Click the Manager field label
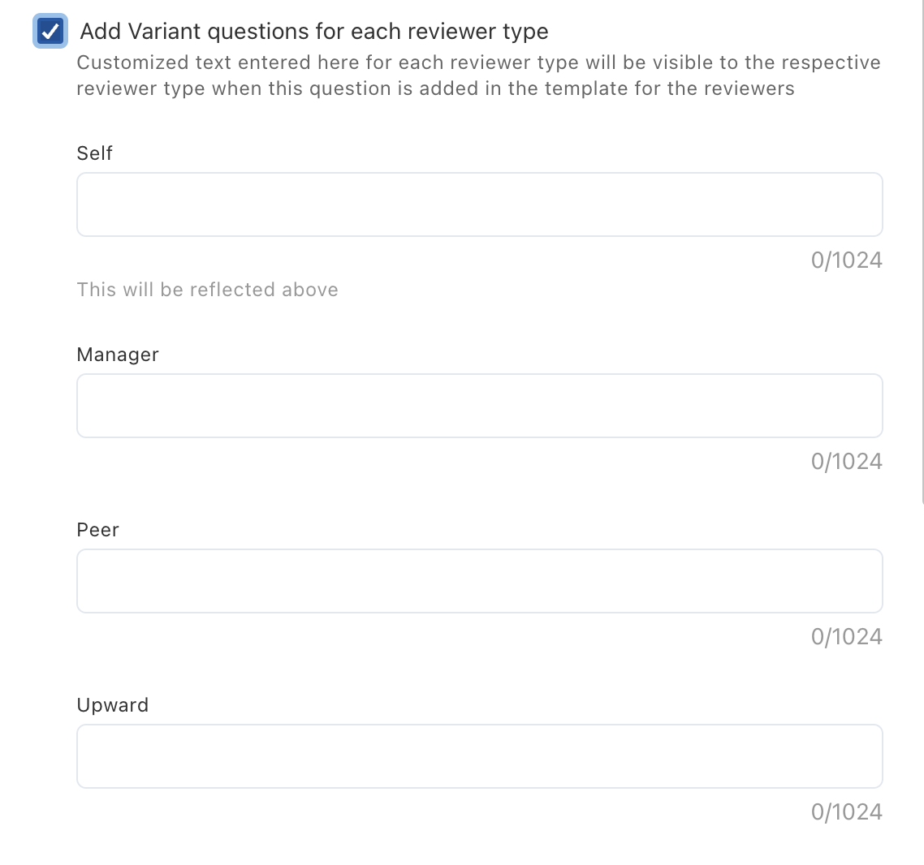This screenshot has width=924, height=865. coord(118,355)
